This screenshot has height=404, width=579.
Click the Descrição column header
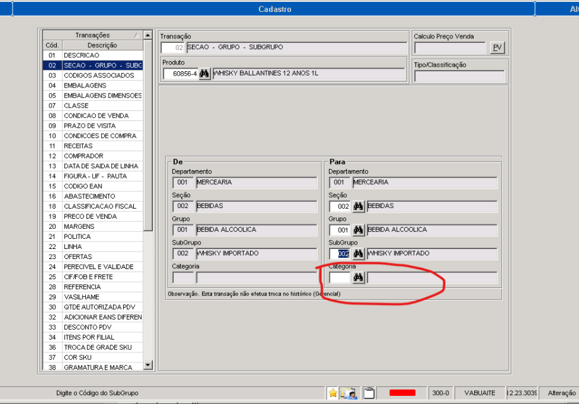click(x=102, y=45)
